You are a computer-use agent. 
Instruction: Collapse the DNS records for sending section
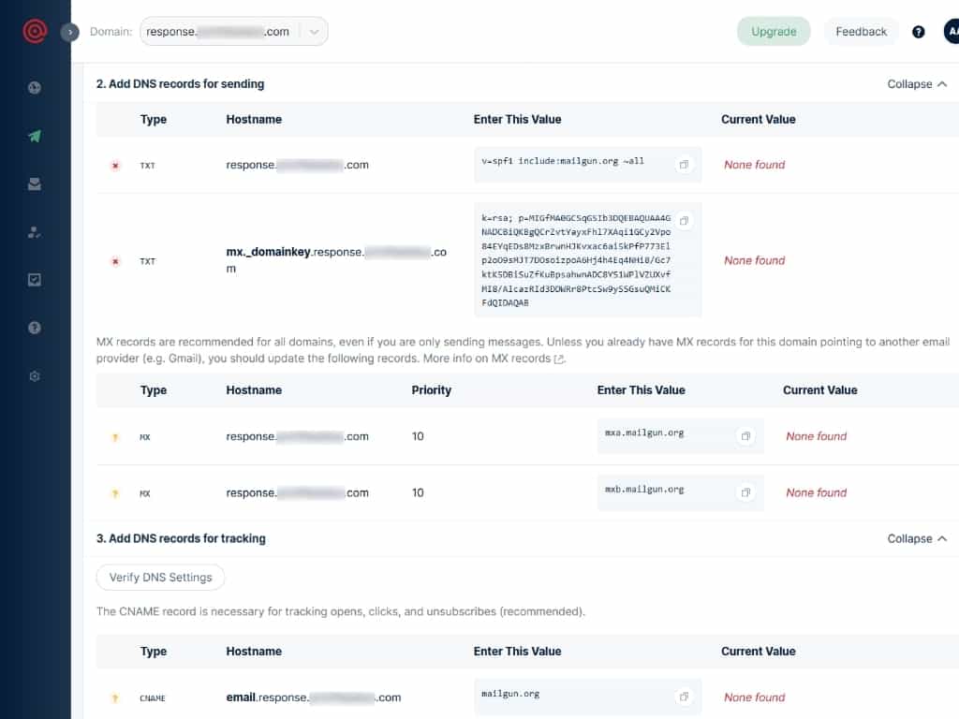[917, 84]
